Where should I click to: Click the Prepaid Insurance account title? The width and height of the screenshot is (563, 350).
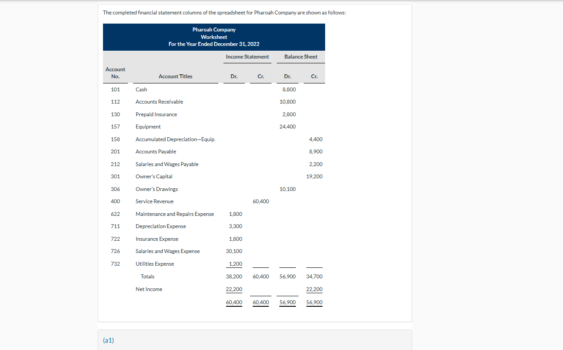tap(156, 114)
